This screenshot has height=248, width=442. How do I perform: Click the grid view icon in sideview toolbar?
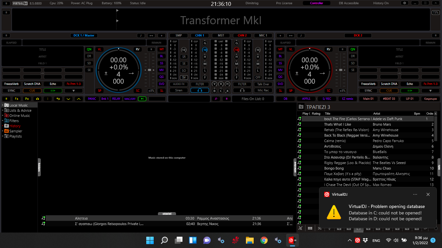click(310, 228)
